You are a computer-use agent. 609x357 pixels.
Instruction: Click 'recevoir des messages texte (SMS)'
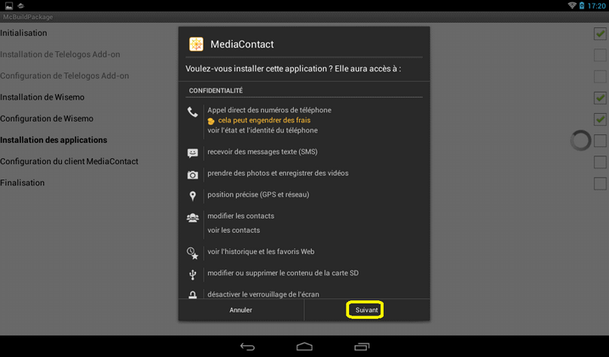click(x=262, y=151)
